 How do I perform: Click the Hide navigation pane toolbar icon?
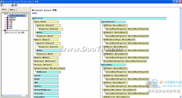point(2,5)
